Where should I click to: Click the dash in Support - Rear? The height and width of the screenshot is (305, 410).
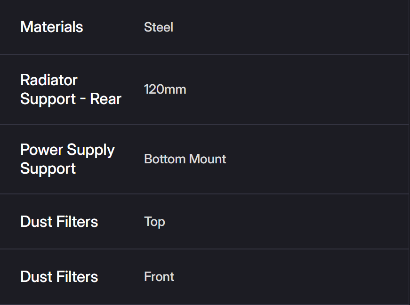(x=82, y=99)
